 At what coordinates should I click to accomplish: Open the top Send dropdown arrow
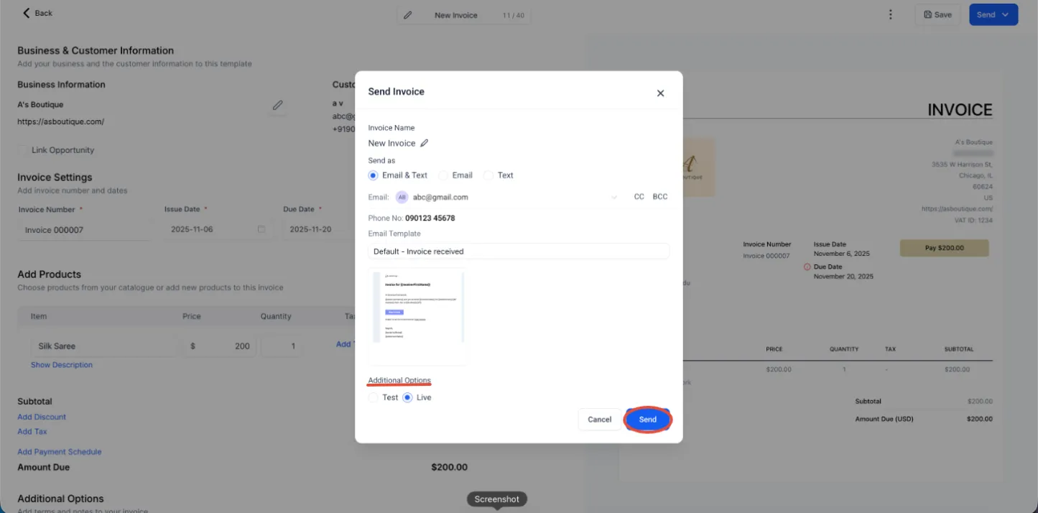[1005, 14]
